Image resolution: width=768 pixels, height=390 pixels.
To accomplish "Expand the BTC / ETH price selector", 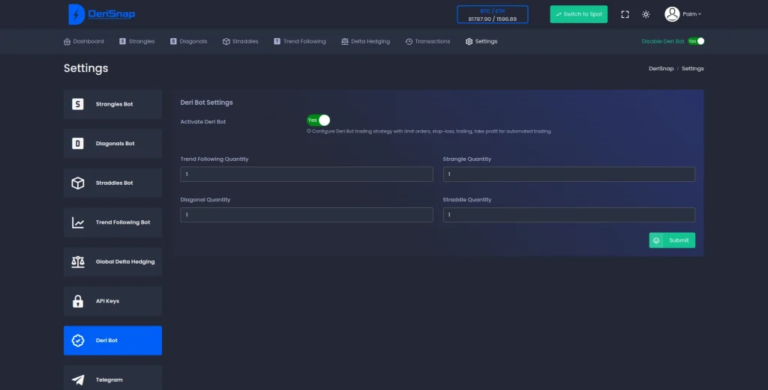I will click(x=492, y=15).
